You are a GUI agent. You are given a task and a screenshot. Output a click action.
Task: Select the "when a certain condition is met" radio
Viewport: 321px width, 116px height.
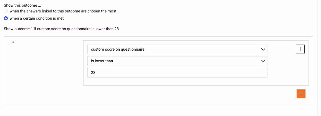pyautogui.click(x=6, y=18)
